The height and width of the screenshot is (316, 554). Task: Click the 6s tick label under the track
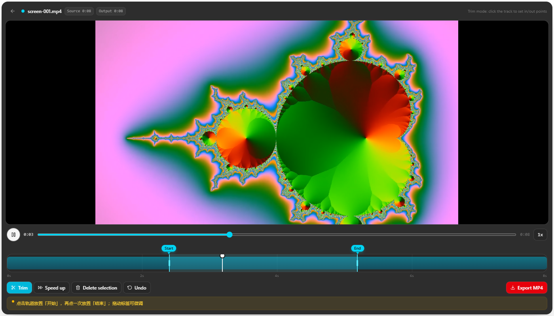coord(412,276)
